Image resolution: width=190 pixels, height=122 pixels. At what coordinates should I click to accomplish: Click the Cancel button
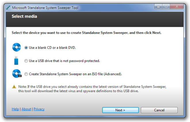coord(159,110)
